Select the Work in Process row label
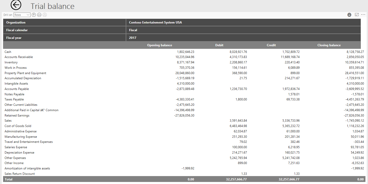 [x=16, y=68]
